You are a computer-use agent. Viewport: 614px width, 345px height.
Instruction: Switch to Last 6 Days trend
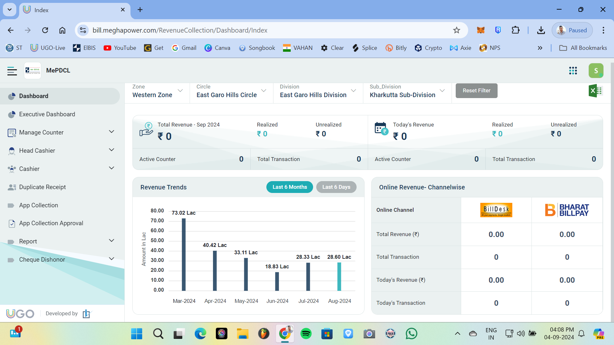(x=336, y=187)
